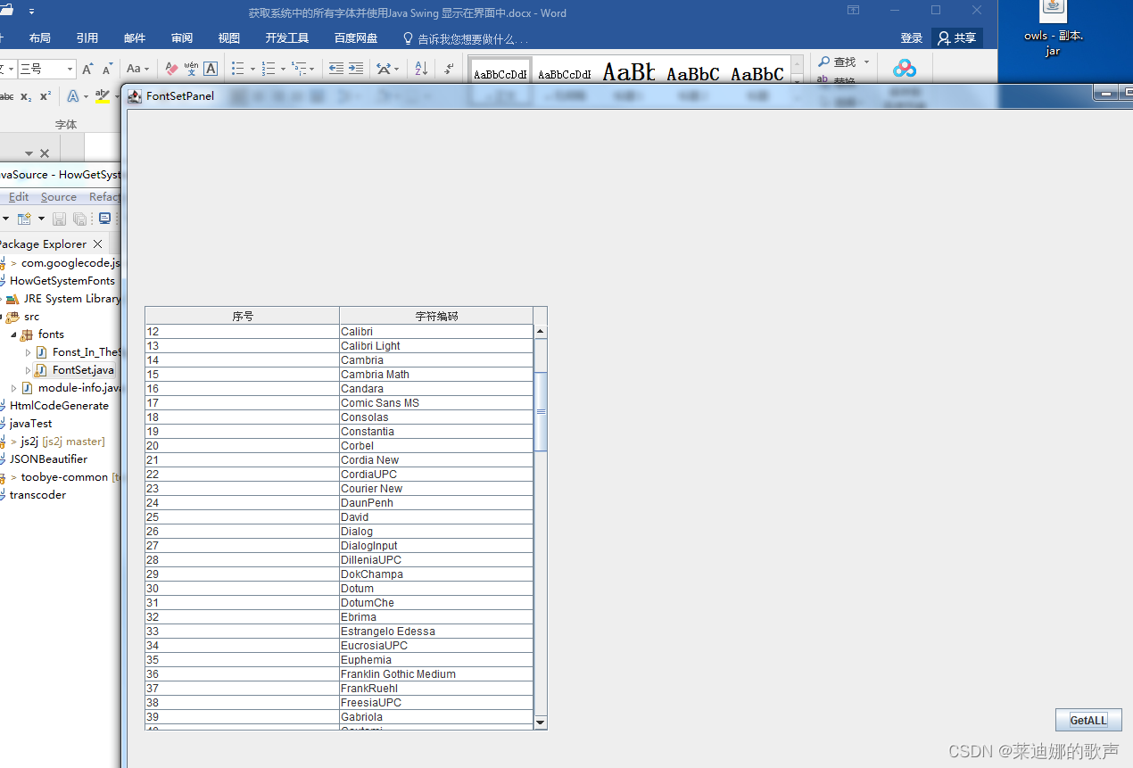Open 查找 dropdown arrow
Screen dimensions: 1133x768
pos(866,62)
